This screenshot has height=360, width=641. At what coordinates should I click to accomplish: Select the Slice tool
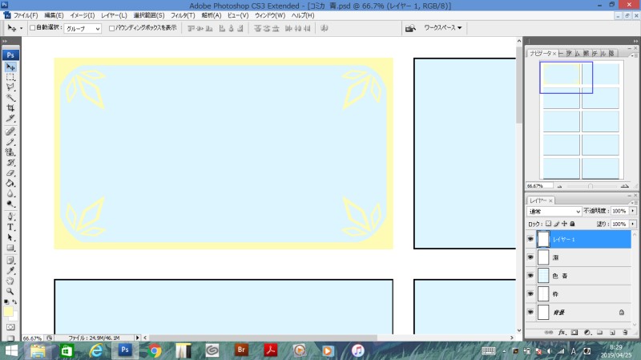[10, 118]
